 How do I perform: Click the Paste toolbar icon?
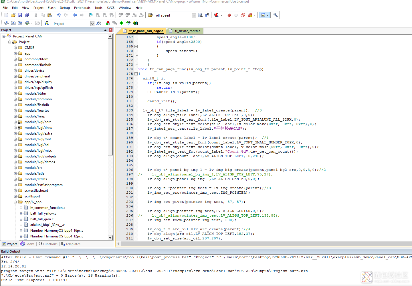pyautogui.click(x=50, y=15)
